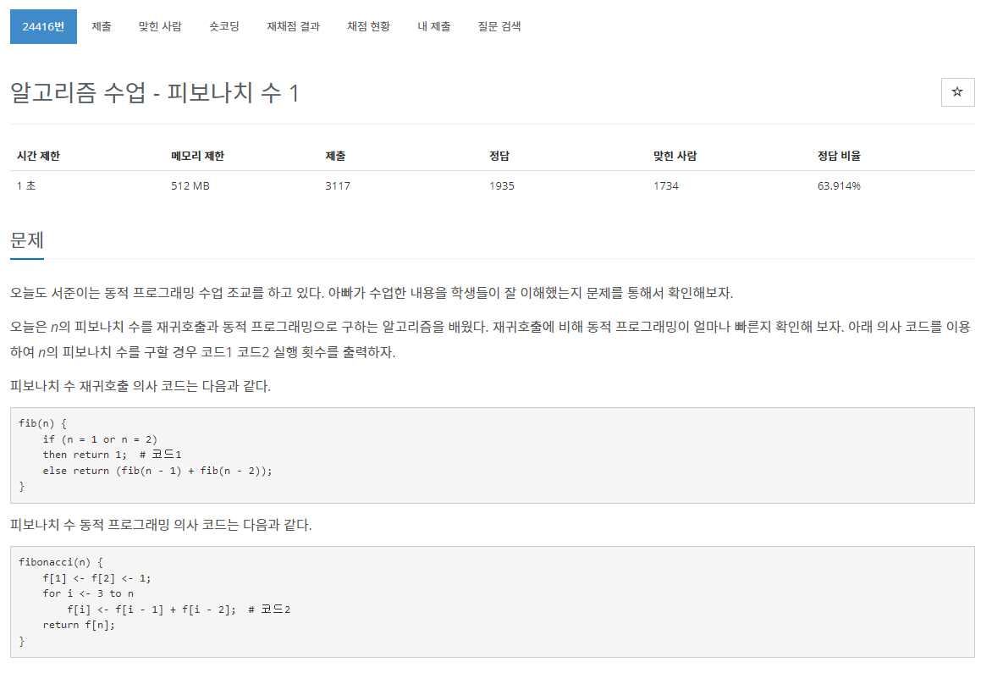Click the 문제 section heading

click(x=27, y=240)
